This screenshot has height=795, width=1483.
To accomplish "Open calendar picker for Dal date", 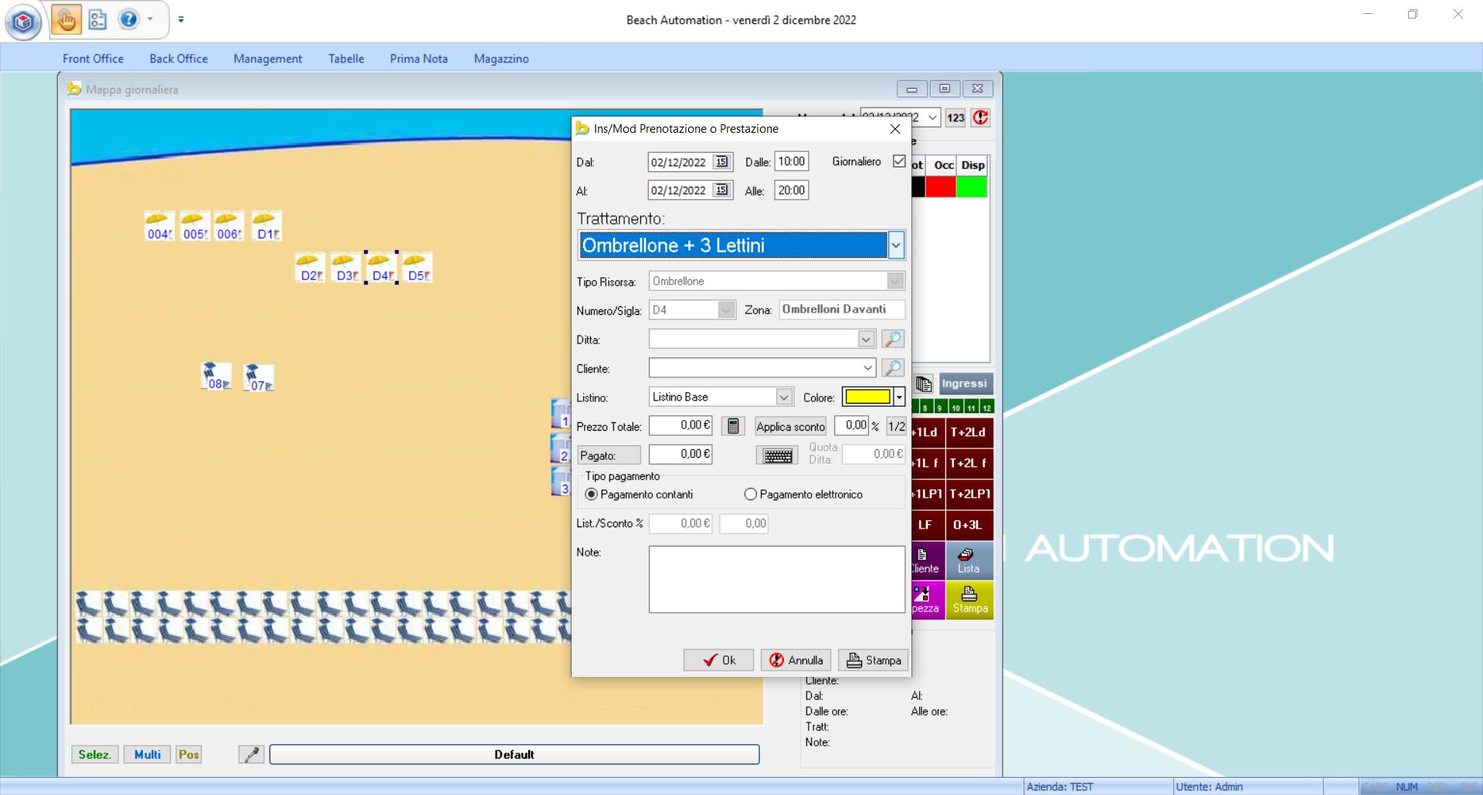I will [721, 162].
